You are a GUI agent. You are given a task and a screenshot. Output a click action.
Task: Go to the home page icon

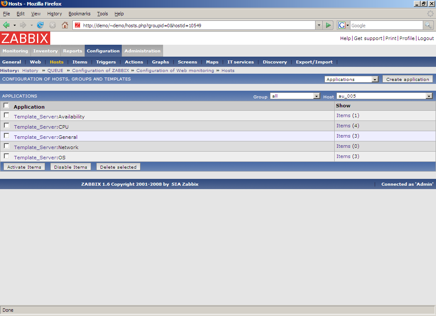[65, 25]
